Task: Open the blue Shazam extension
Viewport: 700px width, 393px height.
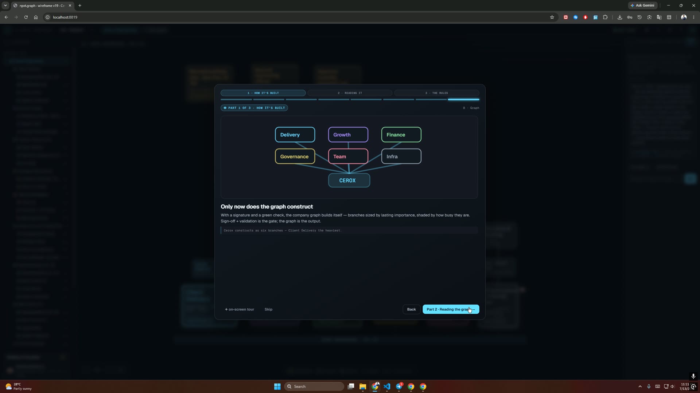Action: [x=576, y=17]
